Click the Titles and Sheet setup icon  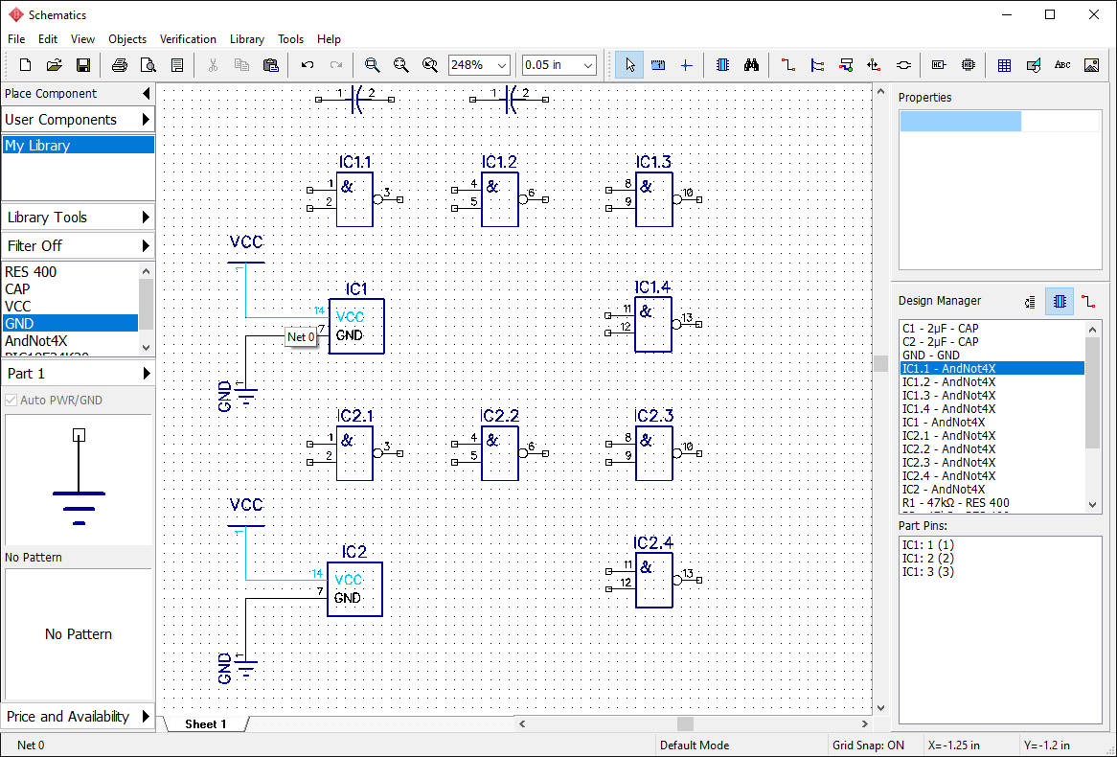177,65
